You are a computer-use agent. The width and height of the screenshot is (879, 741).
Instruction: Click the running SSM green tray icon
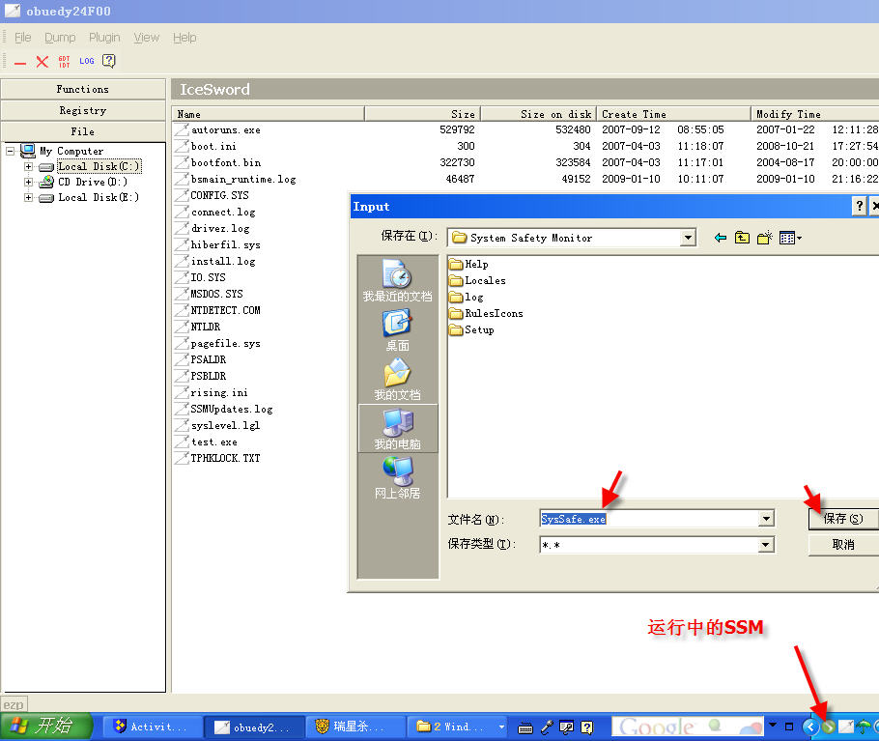coord(828,727)
